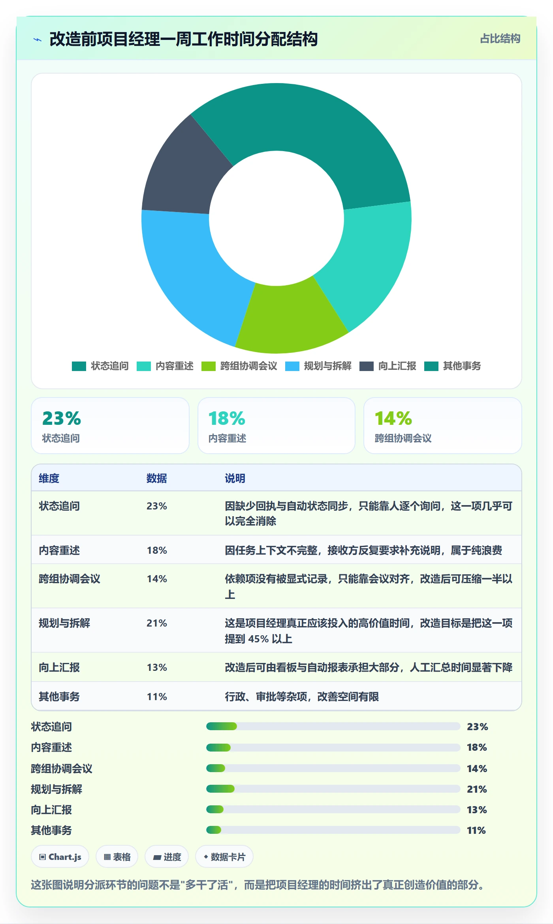
Task: Open the 18% 内容重述 stat card
Action: (x=276, y=426)
